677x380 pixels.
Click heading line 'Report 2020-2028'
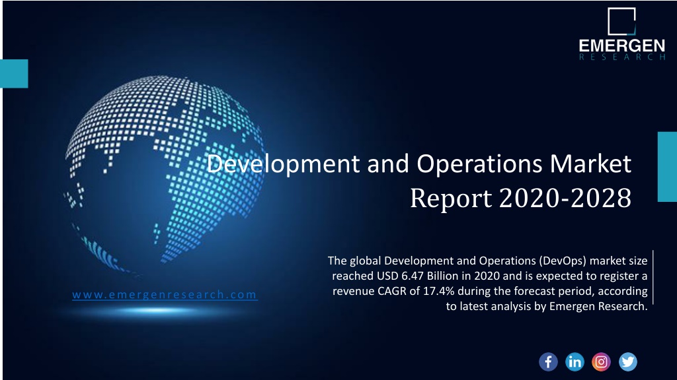[521, 198]
